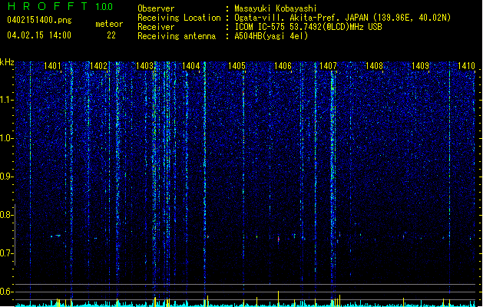
Task: Select the filename 0402151400.png
Action: [39, 20]
